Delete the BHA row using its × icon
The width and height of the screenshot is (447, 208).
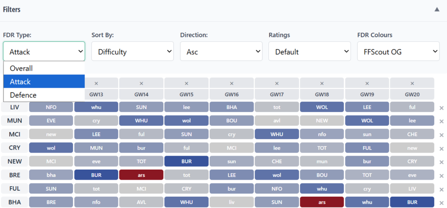(x=441, y=202)
